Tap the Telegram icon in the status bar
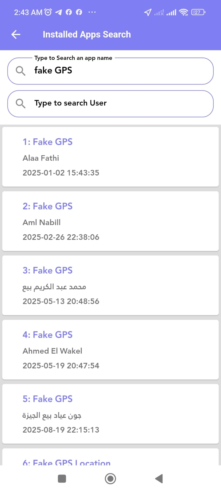This screenshot has height=492, width=221. point(59,12)
